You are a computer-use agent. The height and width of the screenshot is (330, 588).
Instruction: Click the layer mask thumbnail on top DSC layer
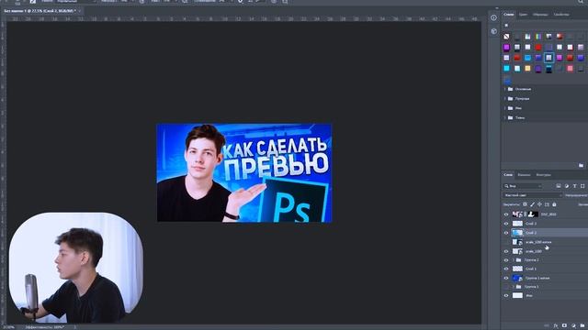[533, 214]
